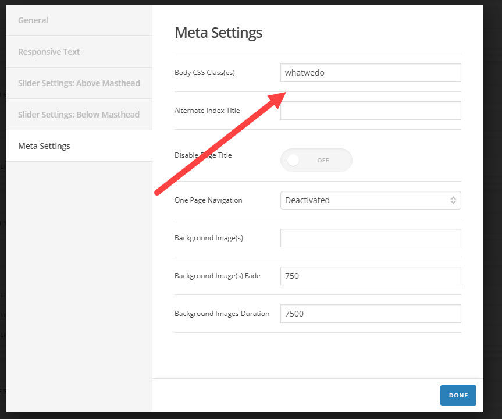
Task: Select the Background Image(s) Fade field with 750
Action: [x=371, y=276]
